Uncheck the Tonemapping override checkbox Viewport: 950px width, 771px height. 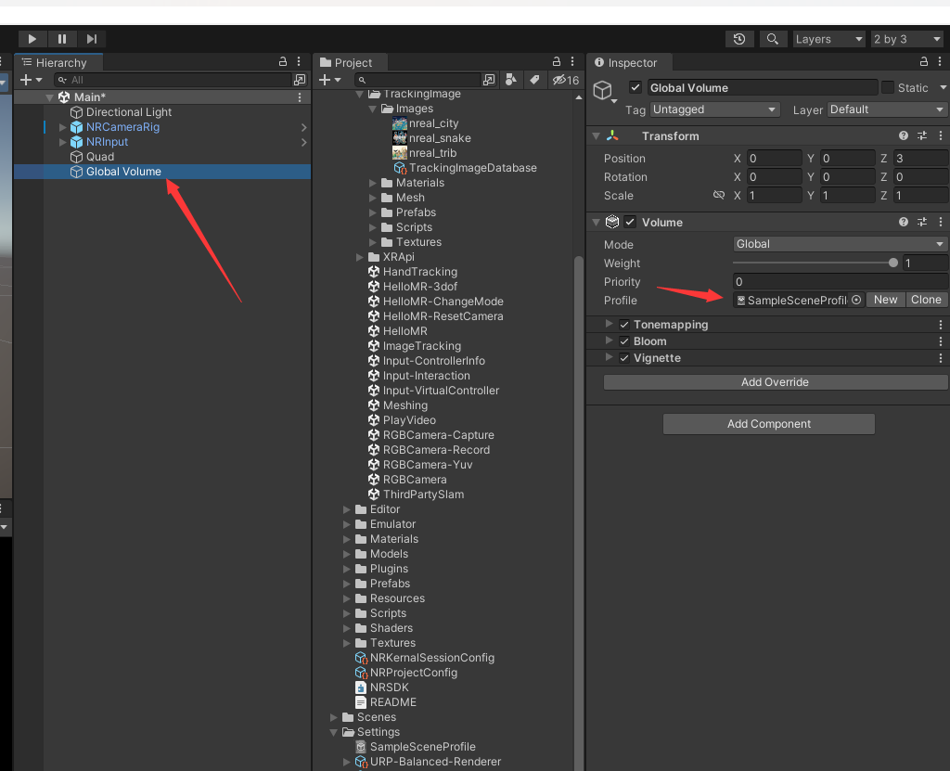[x=624, y=325]
